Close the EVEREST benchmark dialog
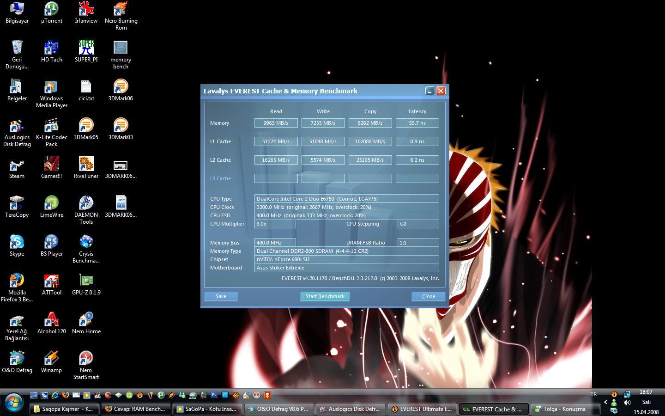The width and height of the screenshot is (665, 416). point(428,296)
